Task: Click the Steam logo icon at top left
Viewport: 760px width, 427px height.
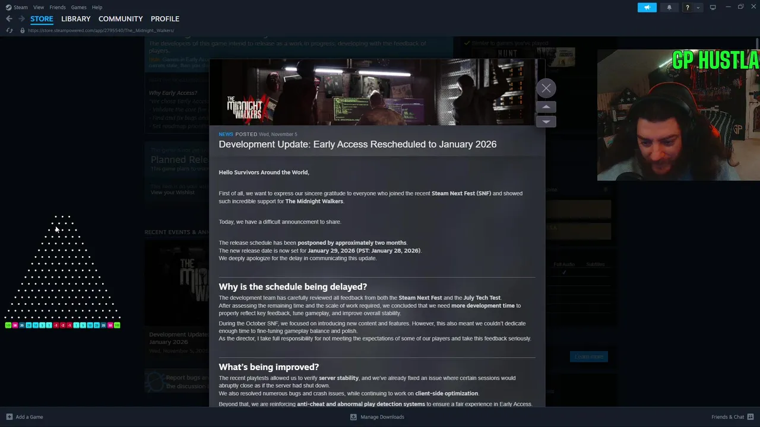Action: pos(8,7)
